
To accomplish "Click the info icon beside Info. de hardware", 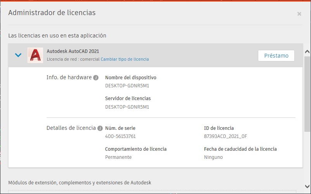I will [x=96, y=78].
